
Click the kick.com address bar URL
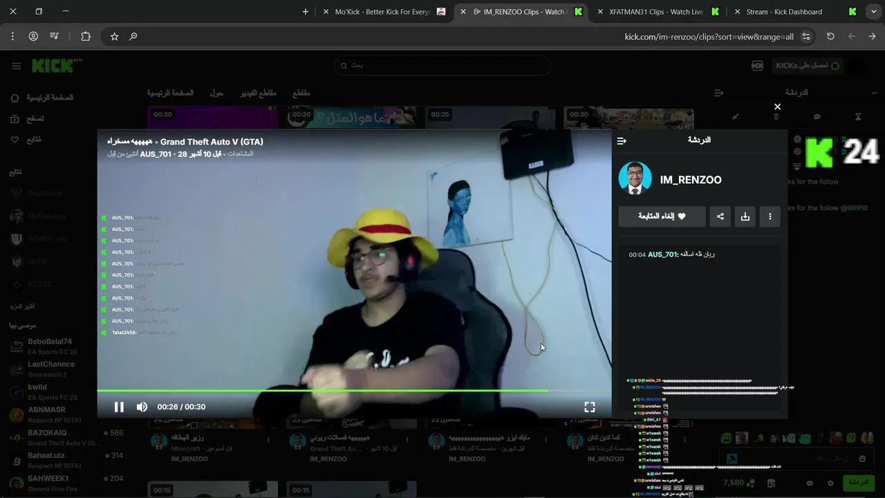709,37
